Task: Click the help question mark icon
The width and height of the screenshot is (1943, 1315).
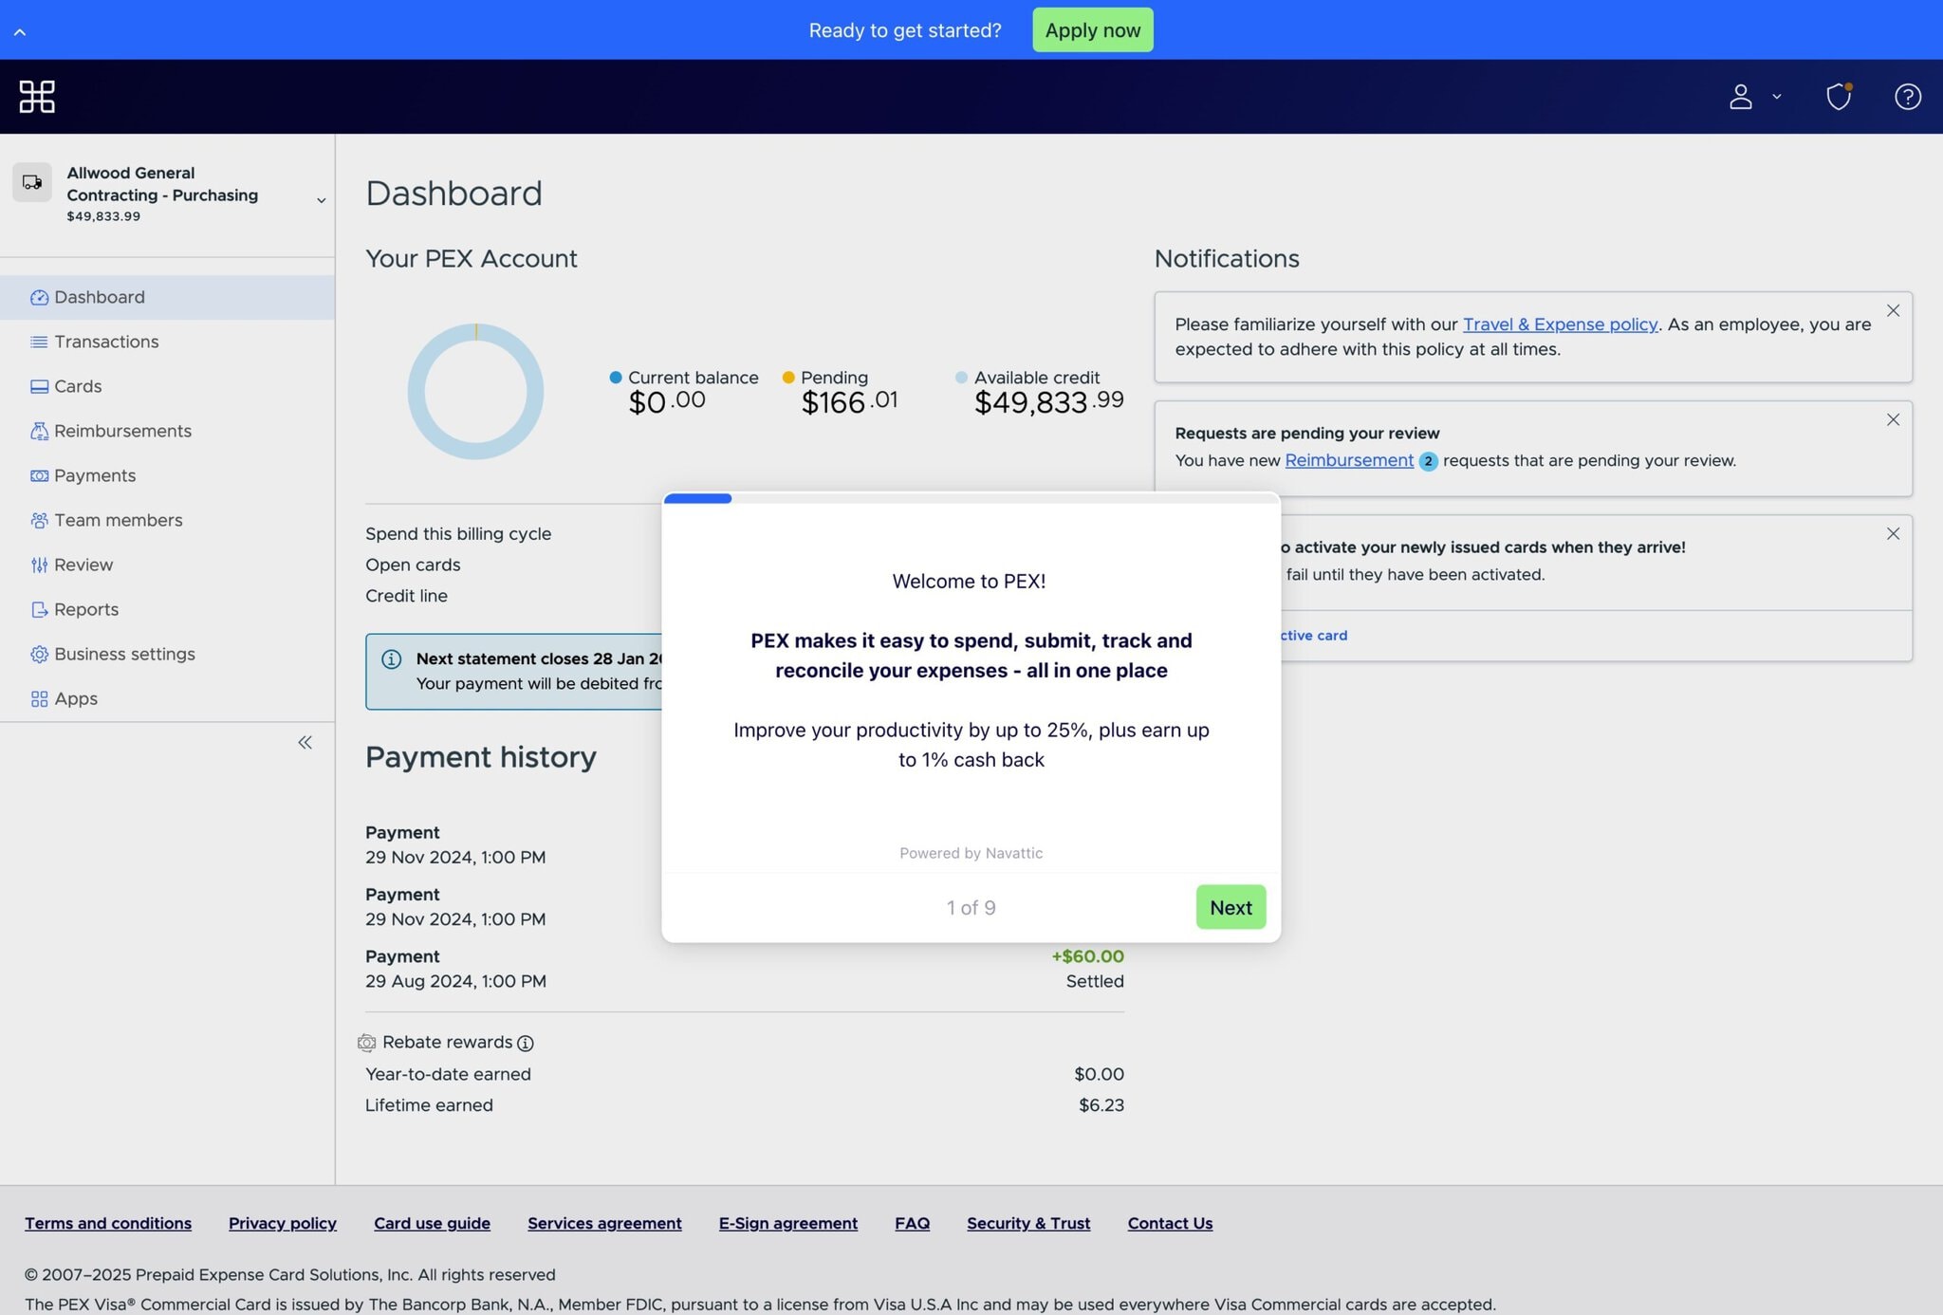Action: coord(1907,96)
